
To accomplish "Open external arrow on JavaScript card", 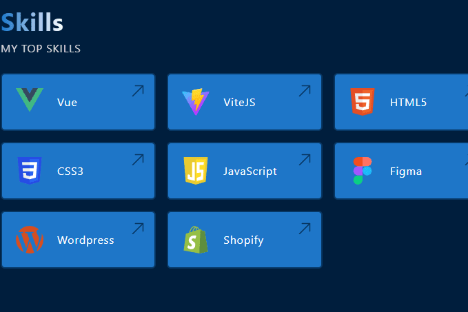I will [x=305, y=160].
